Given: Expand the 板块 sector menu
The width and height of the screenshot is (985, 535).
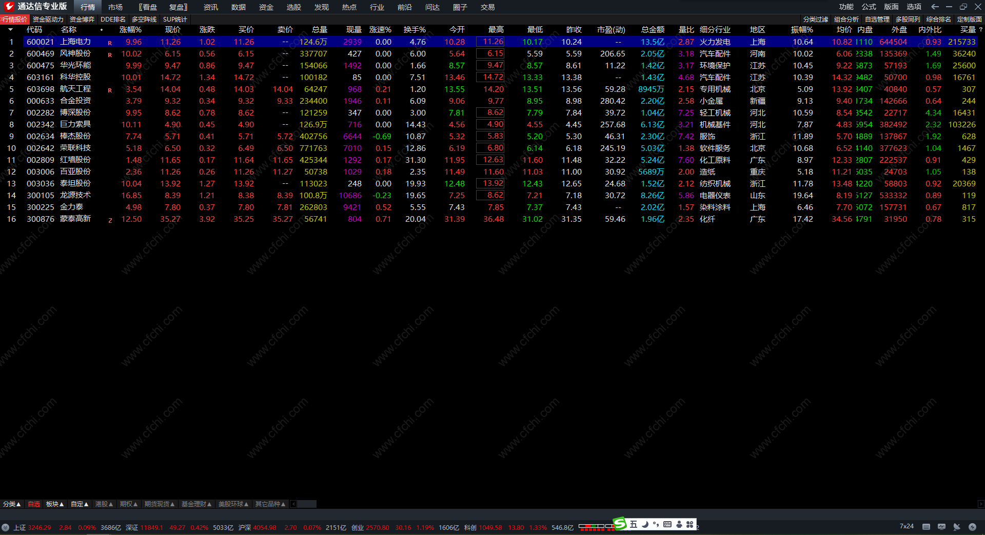Looking at the screenshot, I should 55,504.
